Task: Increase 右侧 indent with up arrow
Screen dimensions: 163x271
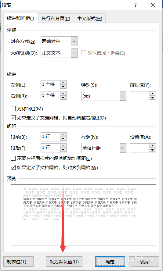Action: (63, 94)
